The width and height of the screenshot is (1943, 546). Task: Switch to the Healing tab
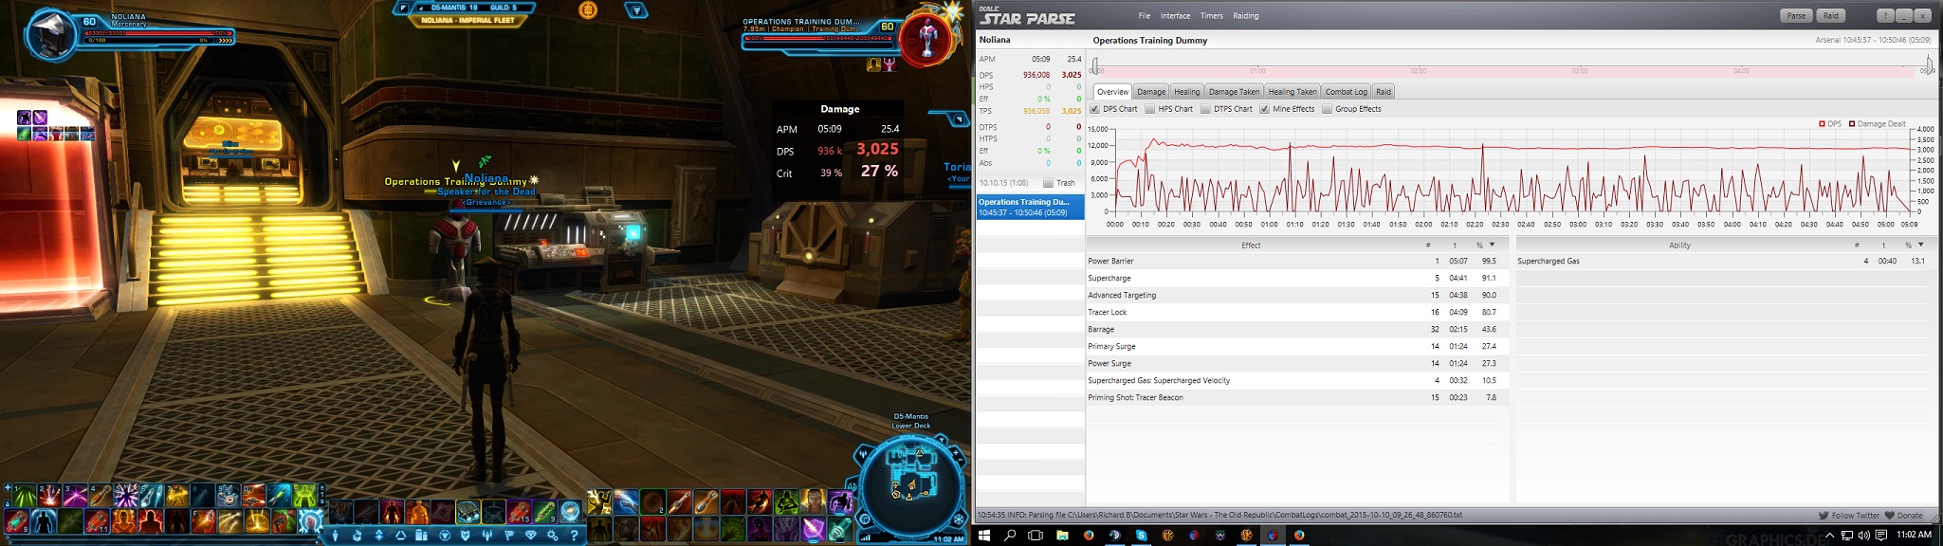click(1187, 92)
